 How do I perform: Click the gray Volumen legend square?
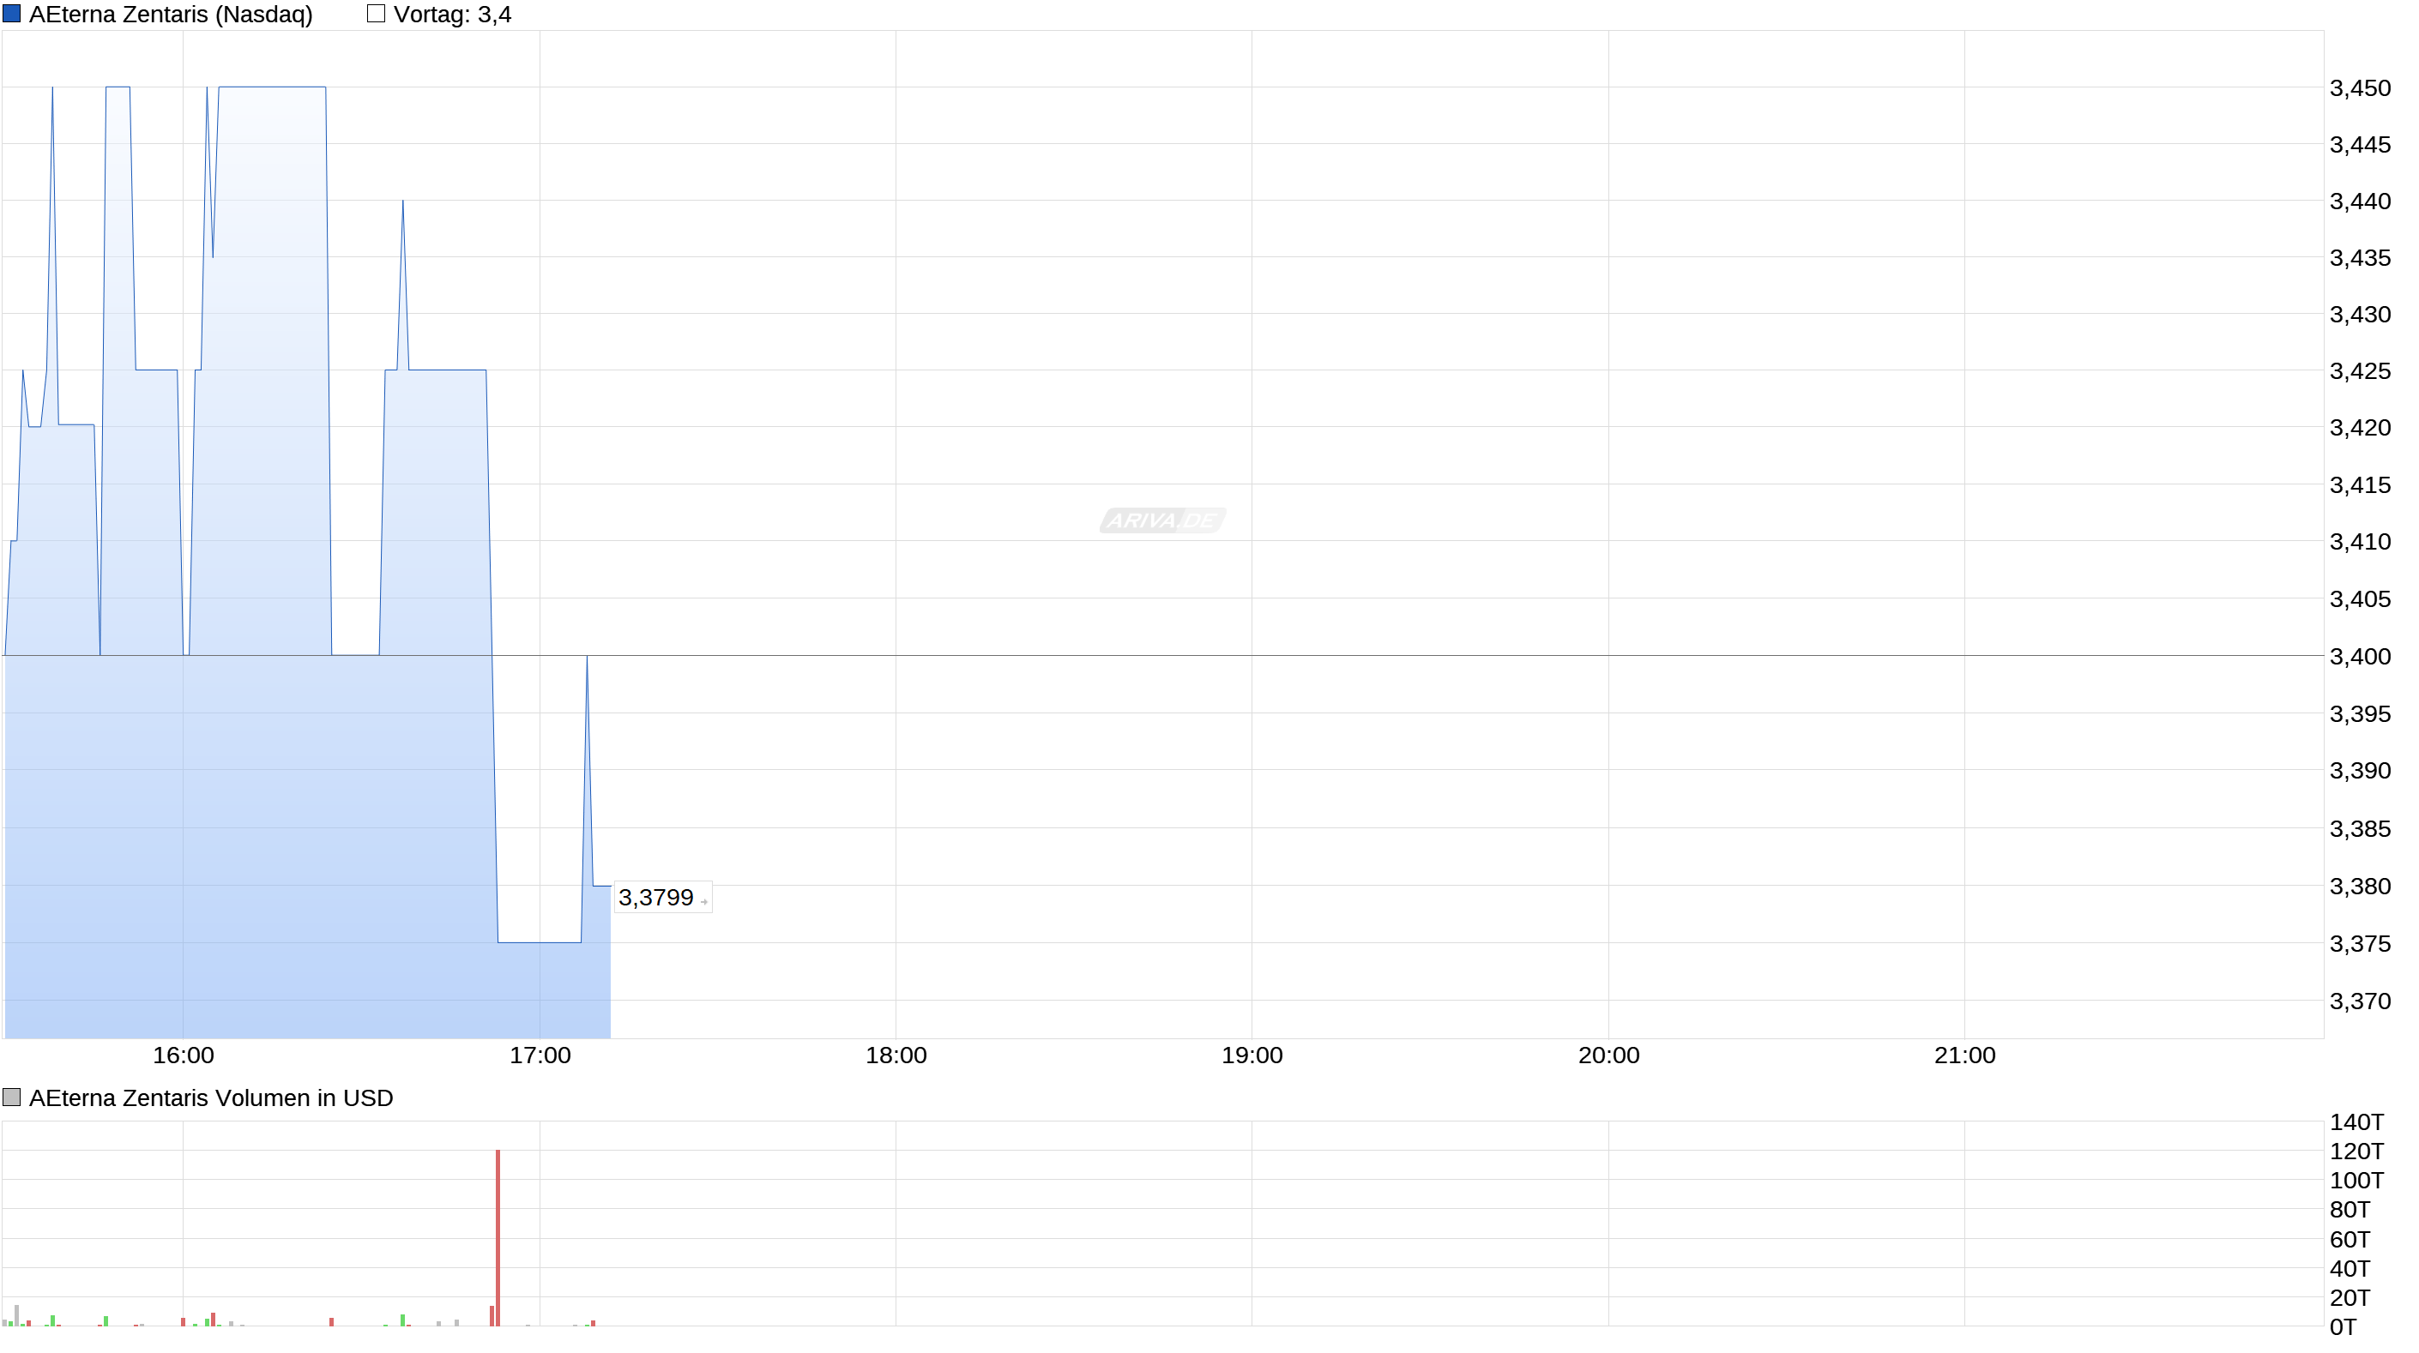tap(11, 1097)
